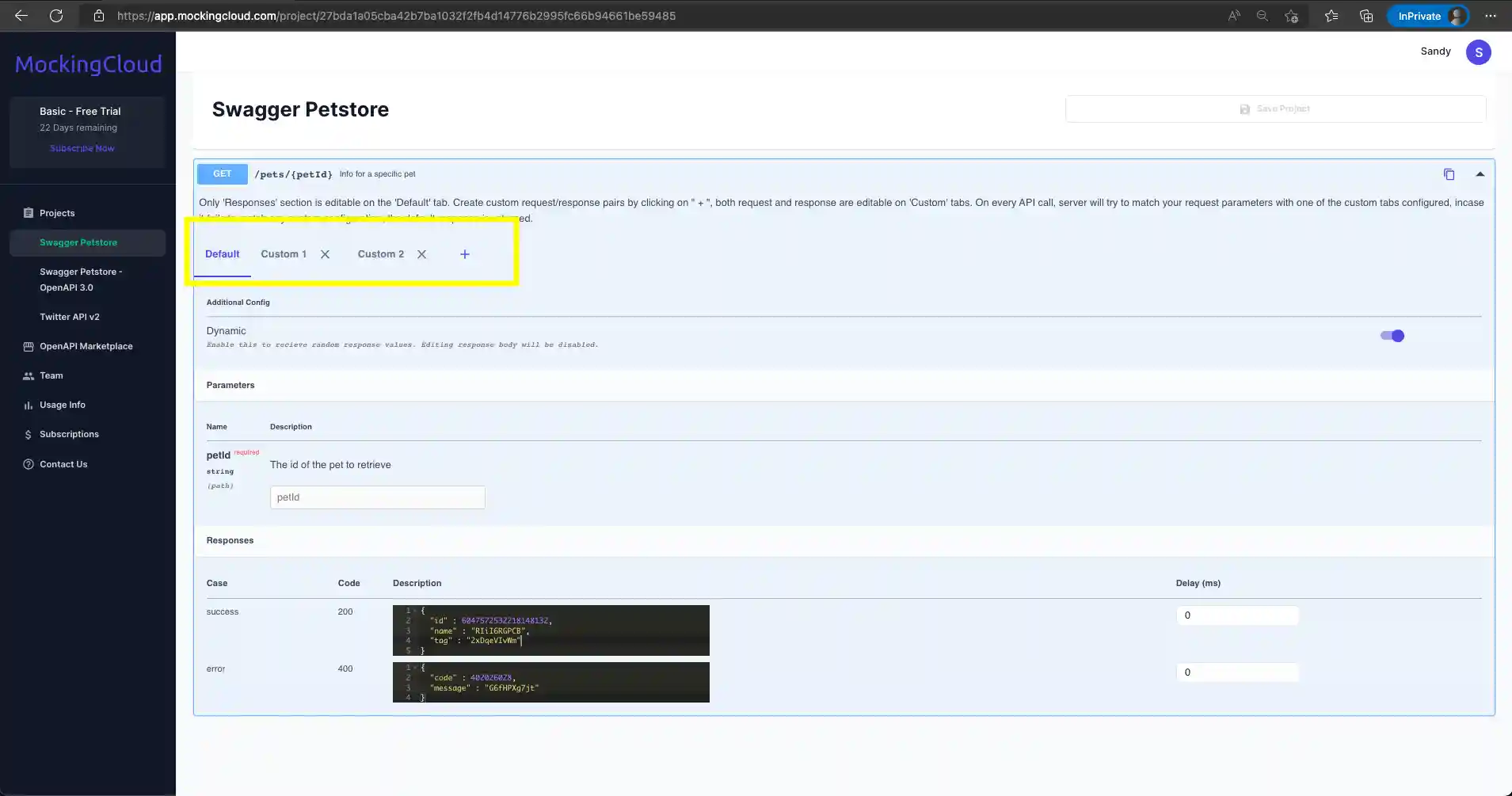This screenshot has height=796, width=1512.
Task: Close the Custom 1 tab
Action: 325,254
